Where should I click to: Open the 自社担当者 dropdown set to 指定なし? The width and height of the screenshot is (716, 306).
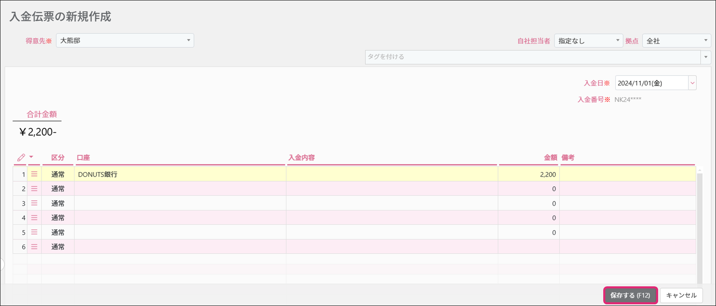pyautogui.click(x=589, y=41)
